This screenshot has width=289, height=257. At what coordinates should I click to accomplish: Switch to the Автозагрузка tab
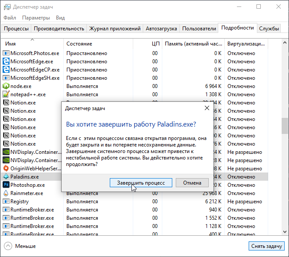(161, 29)
